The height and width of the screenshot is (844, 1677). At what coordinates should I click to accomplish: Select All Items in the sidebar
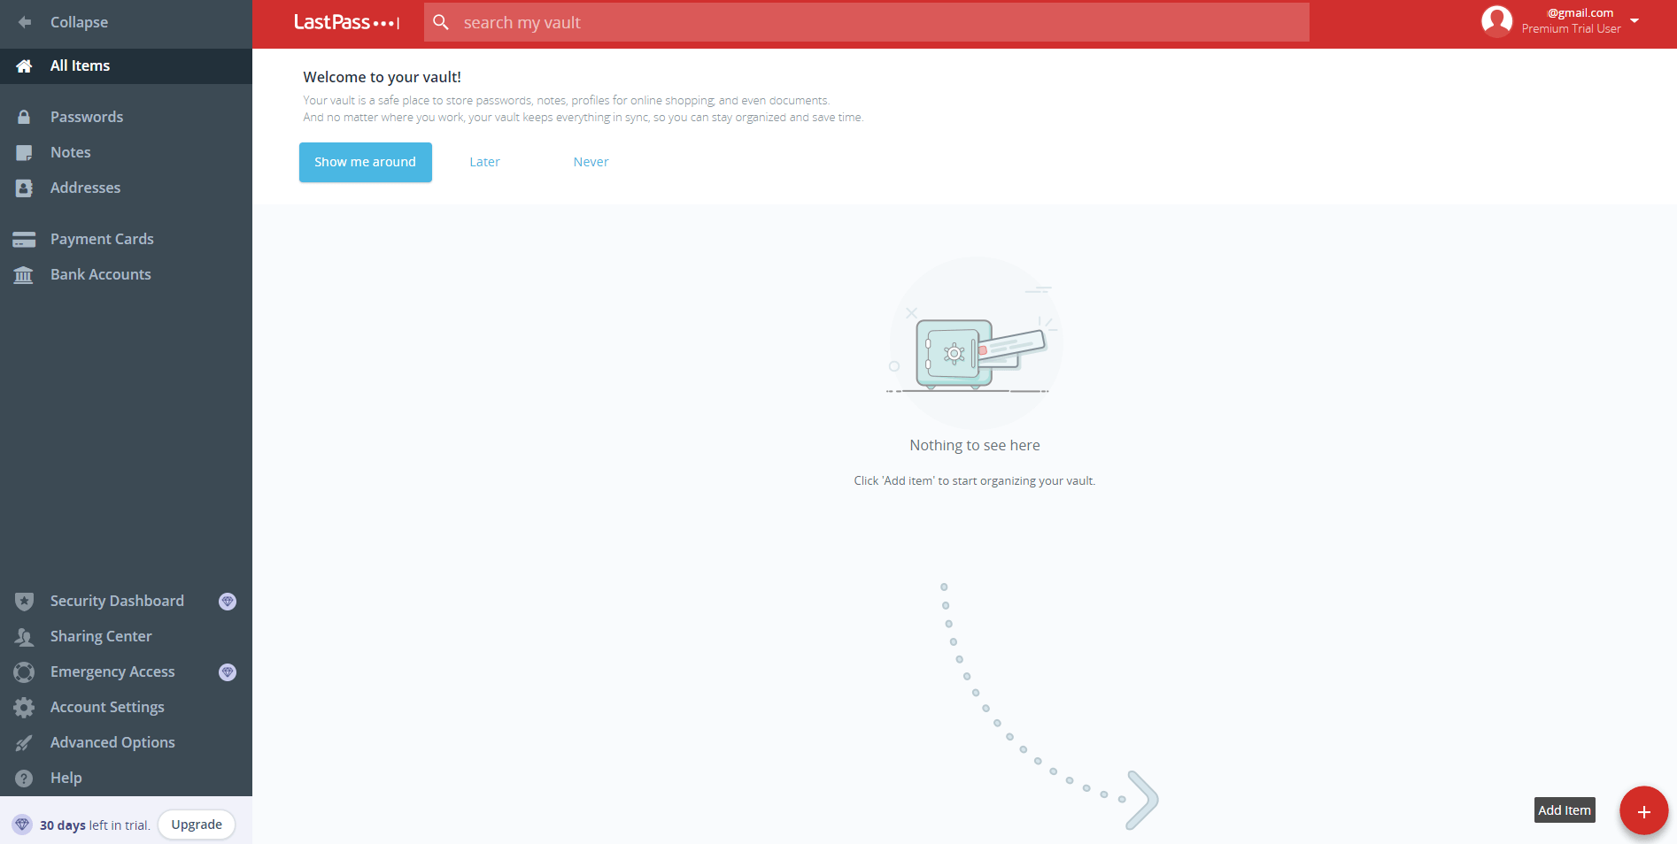pyautogui.click(x=80, y=66)
